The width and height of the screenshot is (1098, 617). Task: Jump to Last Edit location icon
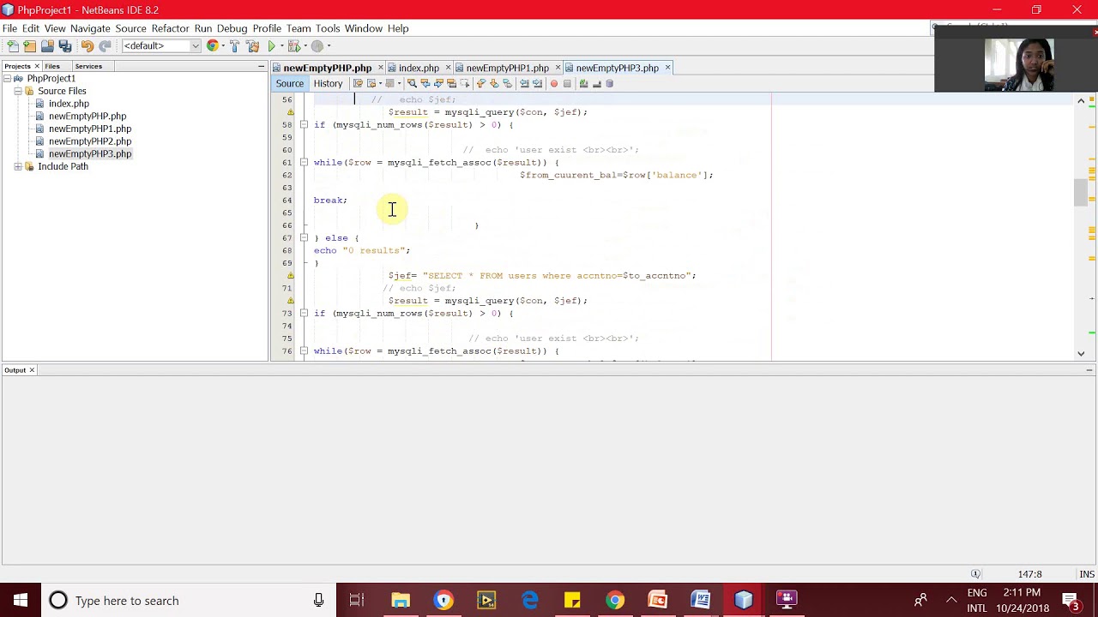pyautogui.click(x=358, y=83)
